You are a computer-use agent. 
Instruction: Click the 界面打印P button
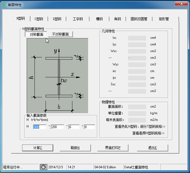[x=113, y=148]
